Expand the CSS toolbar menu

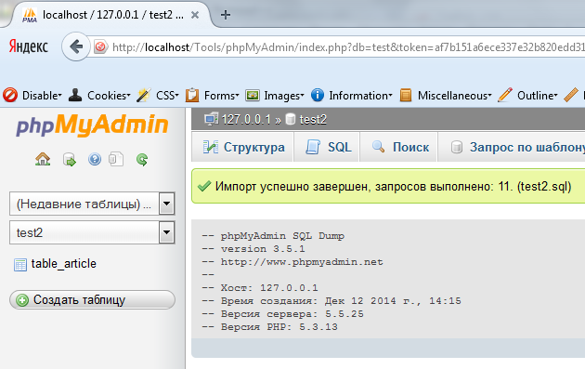click(167, 96)
